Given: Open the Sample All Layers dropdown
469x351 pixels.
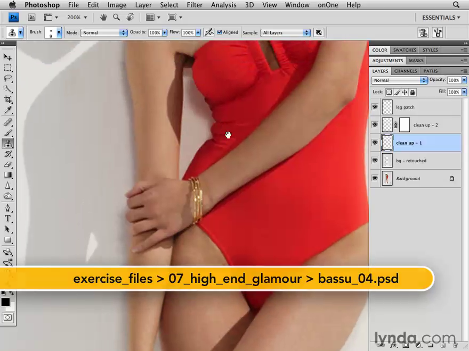Looking at the screenshot, I should (285, 32).
